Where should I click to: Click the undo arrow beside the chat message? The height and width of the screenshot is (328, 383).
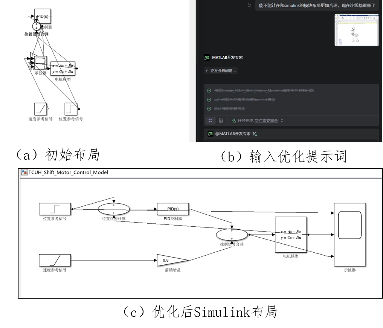click(x=249, y=5)
